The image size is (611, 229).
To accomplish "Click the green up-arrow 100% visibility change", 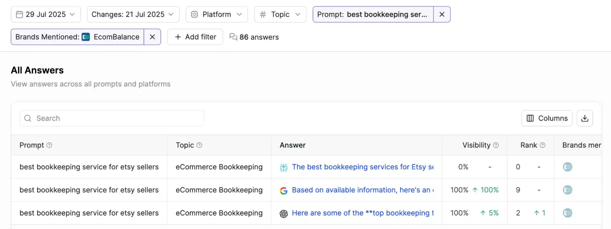I will click(x=485, y=190).
